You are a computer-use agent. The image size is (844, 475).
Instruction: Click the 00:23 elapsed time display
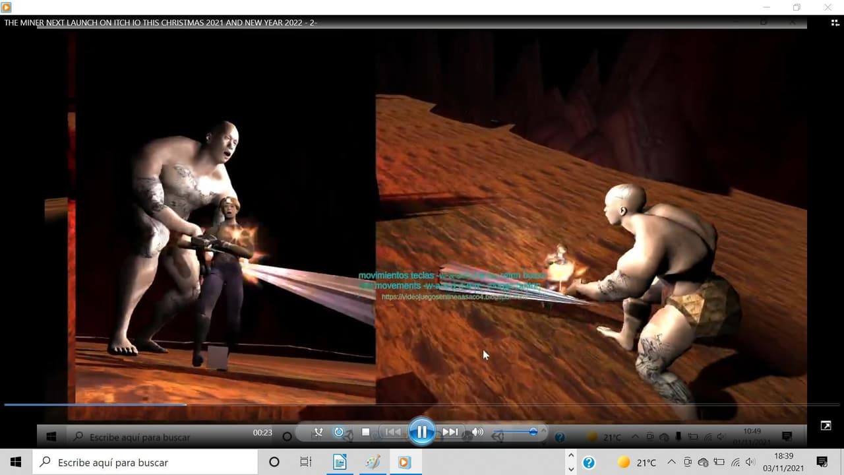pos(262,433)
